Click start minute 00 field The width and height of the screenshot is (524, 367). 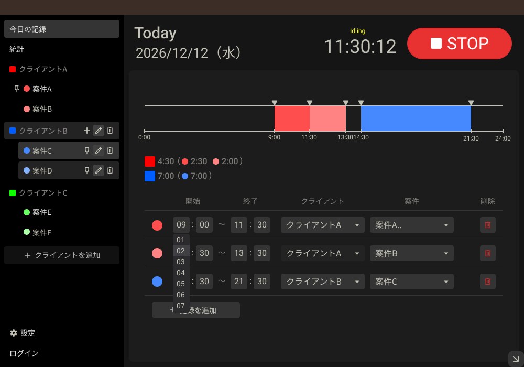click(204, 225)
